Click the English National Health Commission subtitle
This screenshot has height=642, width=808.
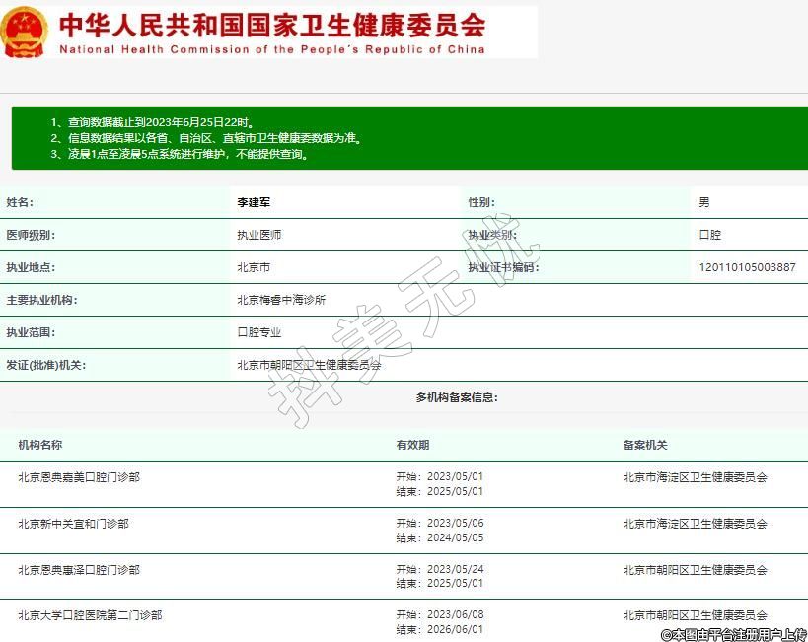coord(272,49)
